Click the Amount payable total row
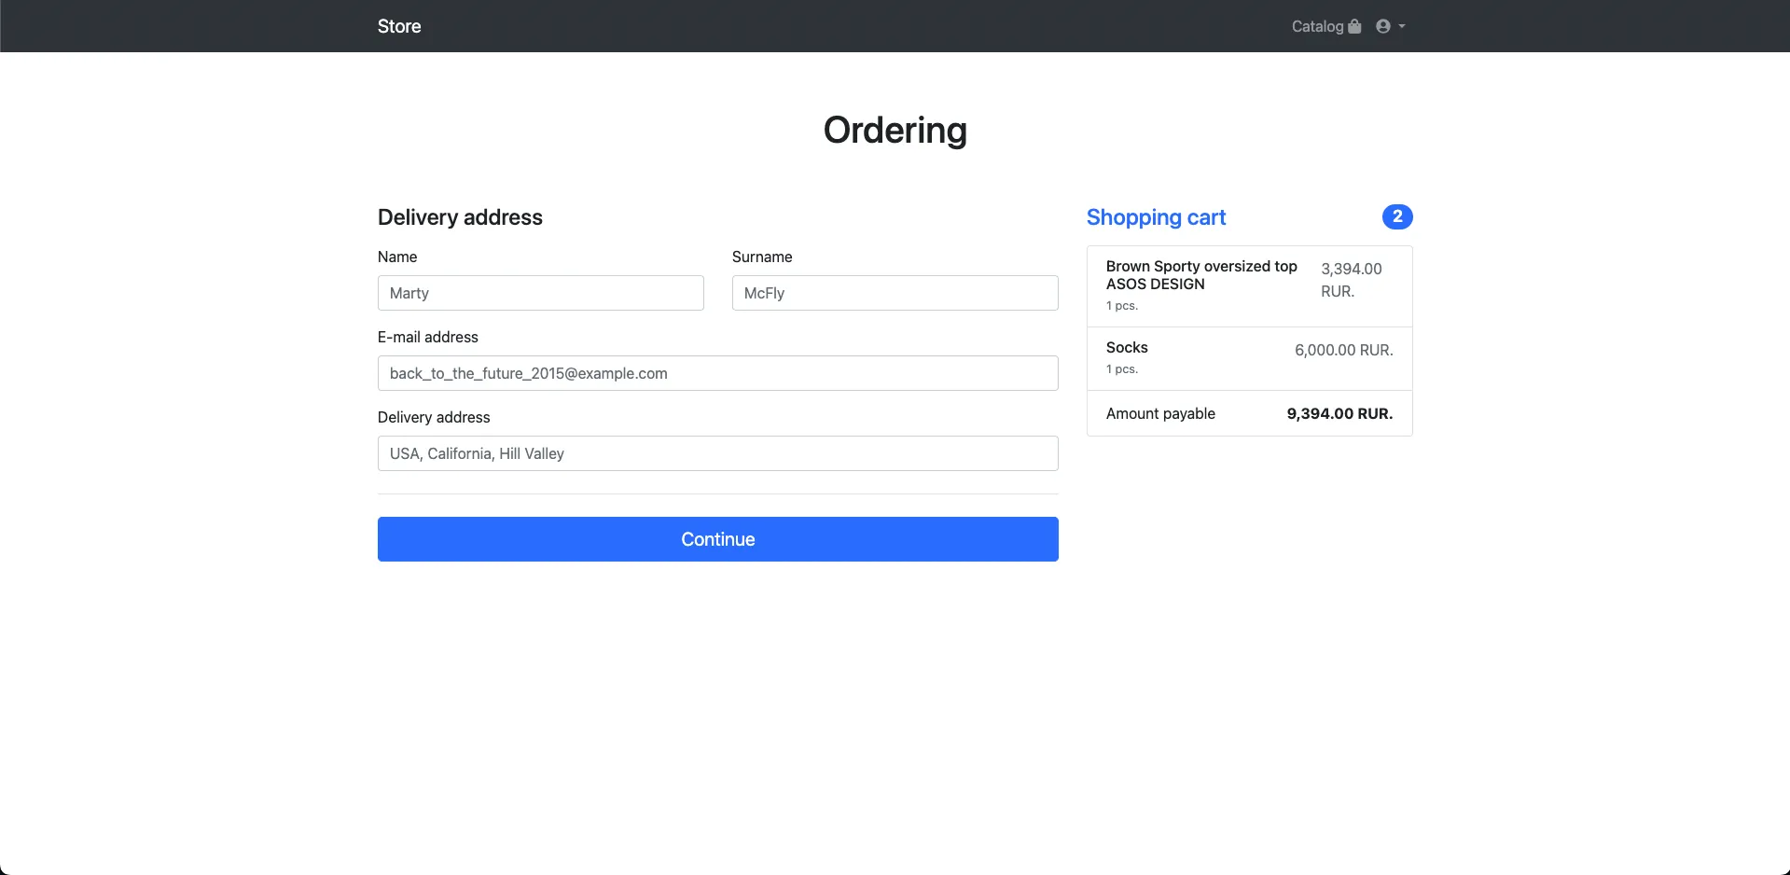1790x875 pixels. pos(1250,413)
